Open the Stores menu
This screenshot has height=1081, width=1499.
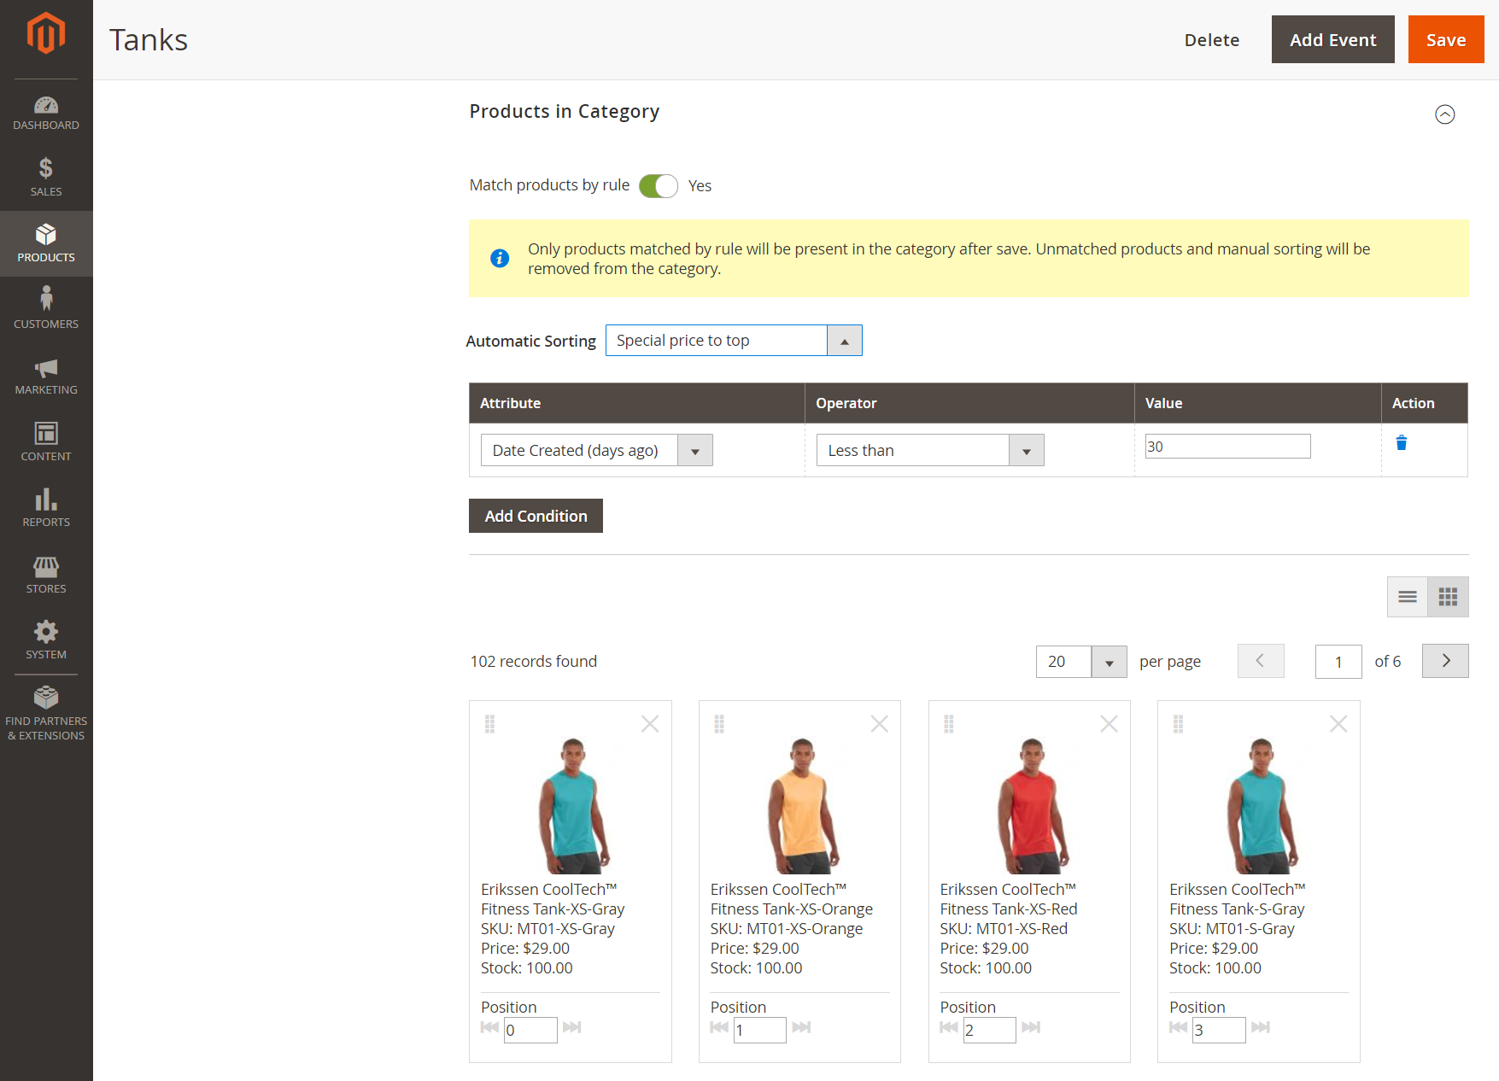coord(46,574)
